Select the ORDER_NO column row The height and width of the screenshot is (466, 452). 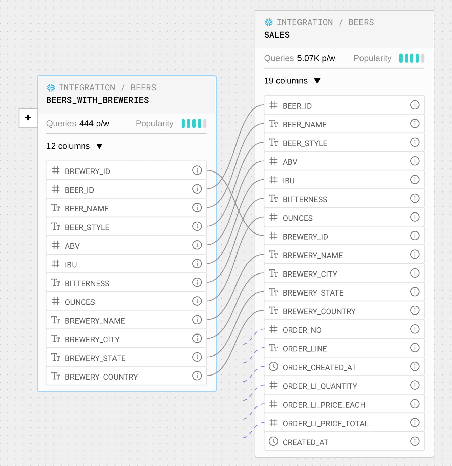(x=339, y=330)
